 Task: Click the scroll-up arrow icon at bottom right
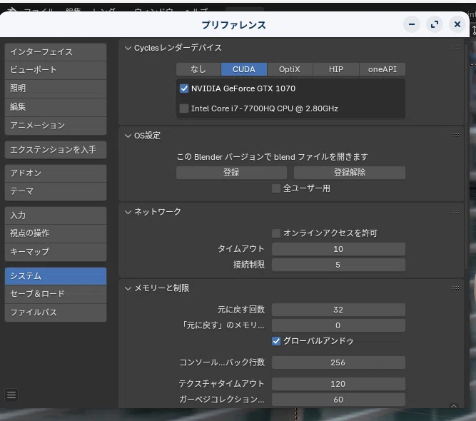(x=454, y=406)
